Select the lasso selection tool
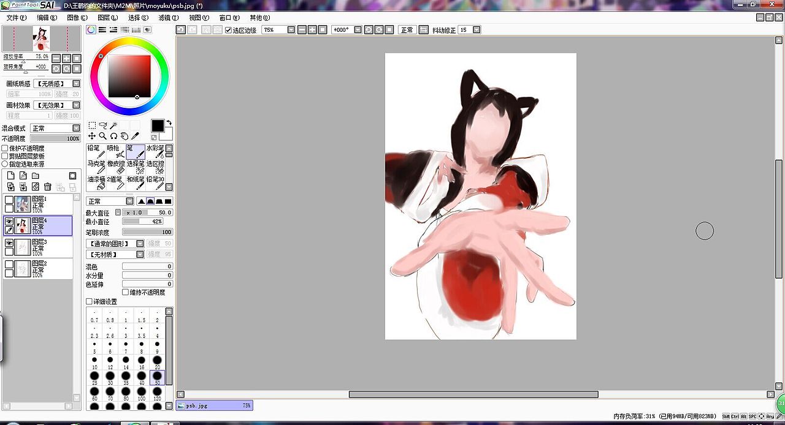Viewport: 785px width, 425px height. pos(102,126)
